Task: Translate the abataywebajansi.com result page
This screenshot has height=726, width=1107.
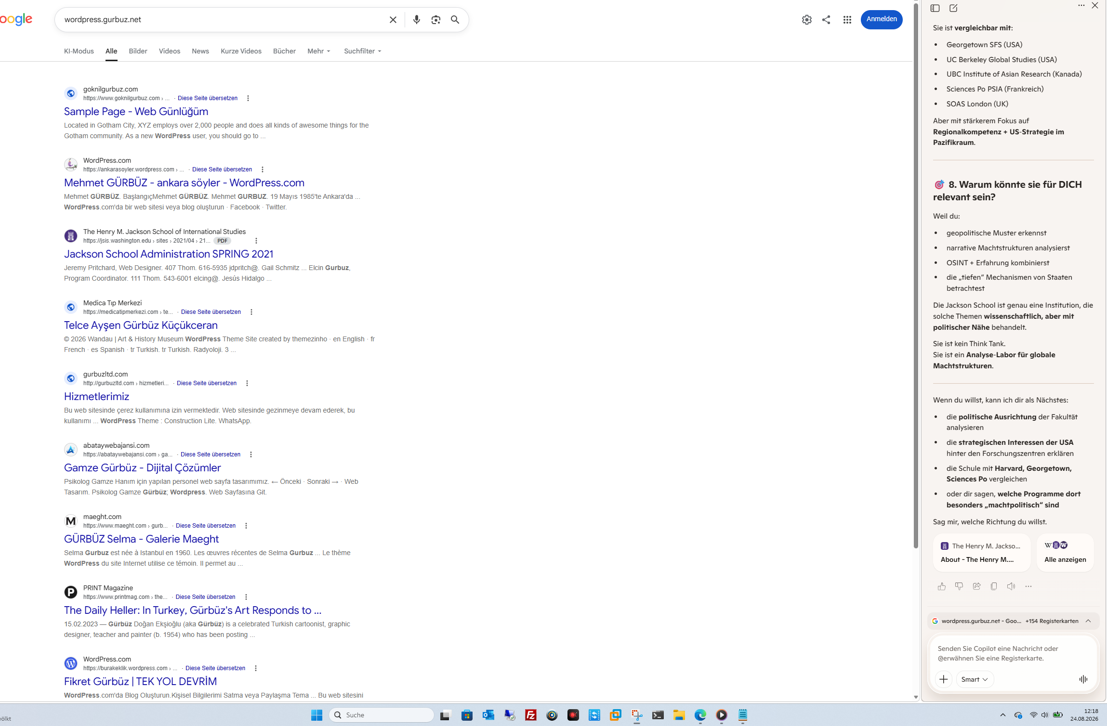Action: (211, 454)
